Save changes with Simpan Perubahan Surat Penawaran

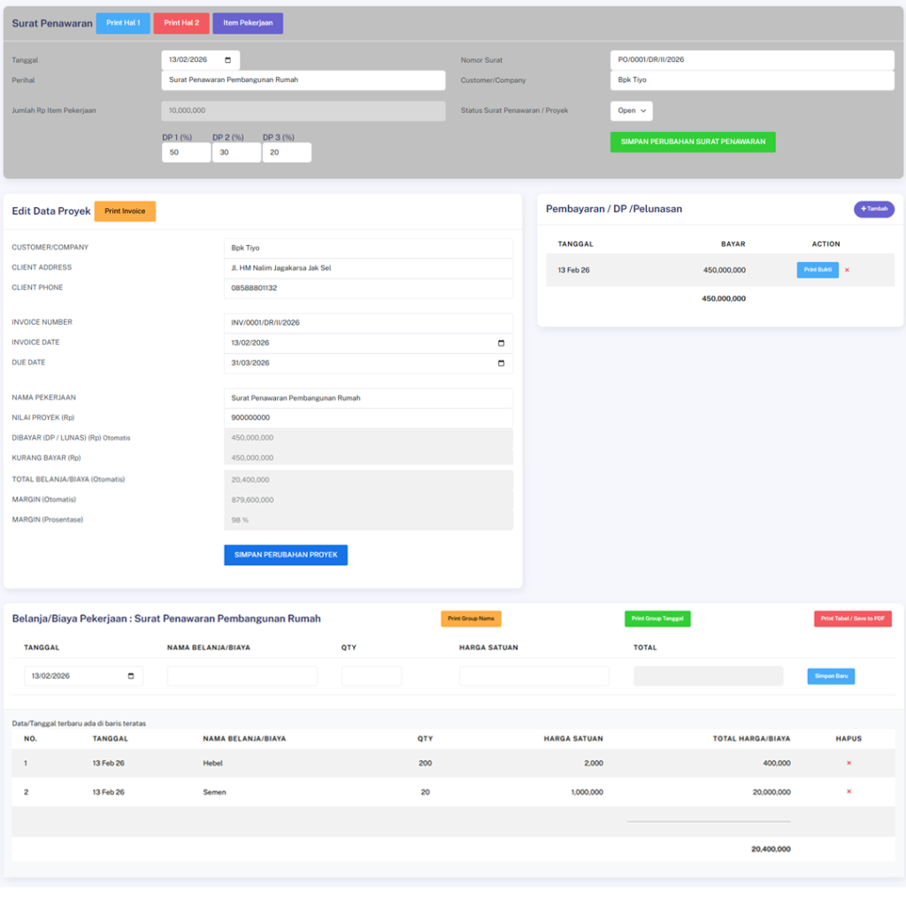coord(693,142)
